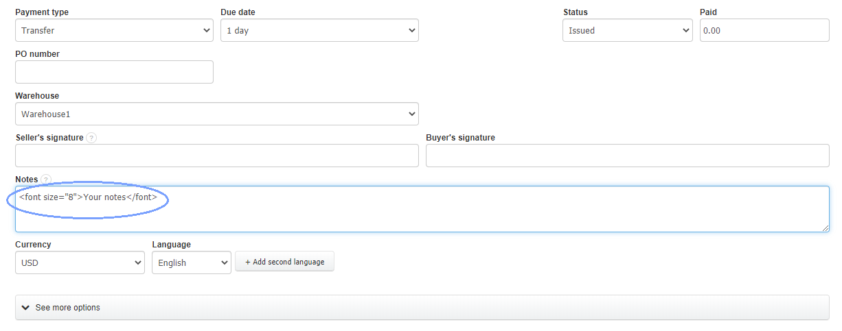The image size is (842, 331).
Task: Click the Buyer's signature label
Action: (460, 138)
